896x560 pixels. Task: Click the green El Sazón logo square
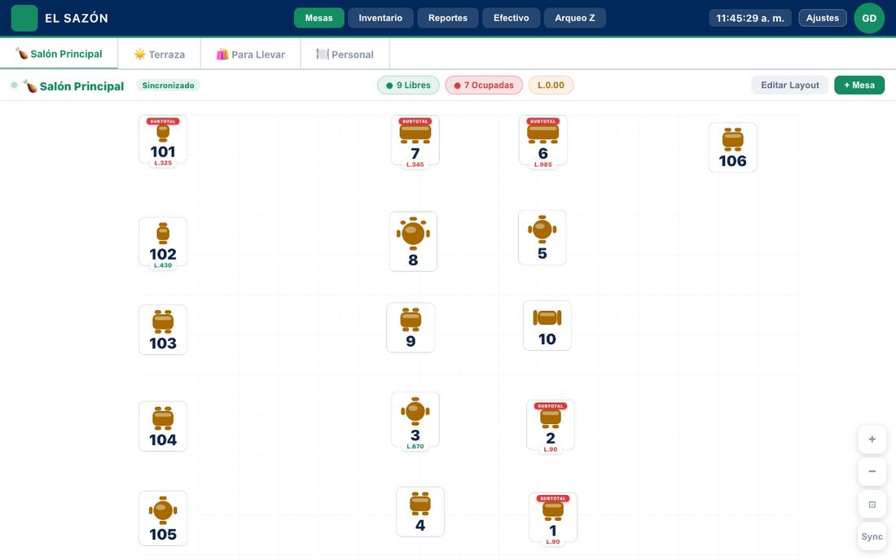point(24,18)
